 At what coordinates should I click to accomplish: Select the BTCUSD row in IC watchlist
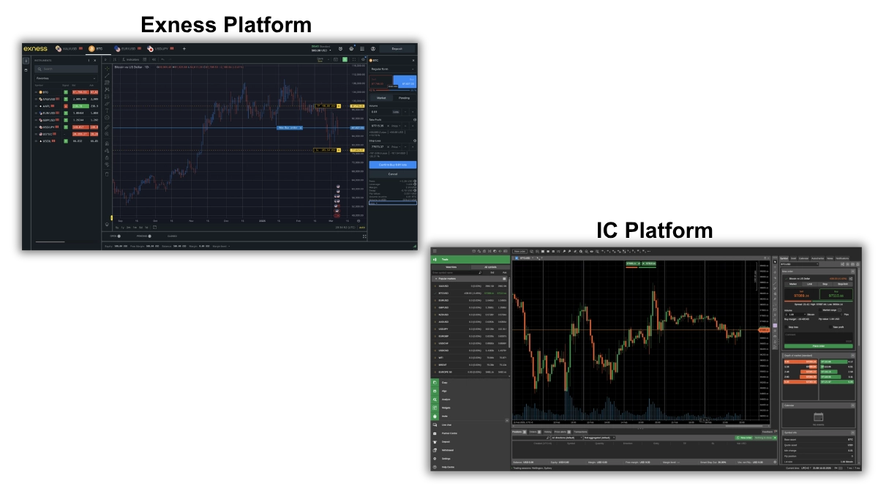point(470,293)
